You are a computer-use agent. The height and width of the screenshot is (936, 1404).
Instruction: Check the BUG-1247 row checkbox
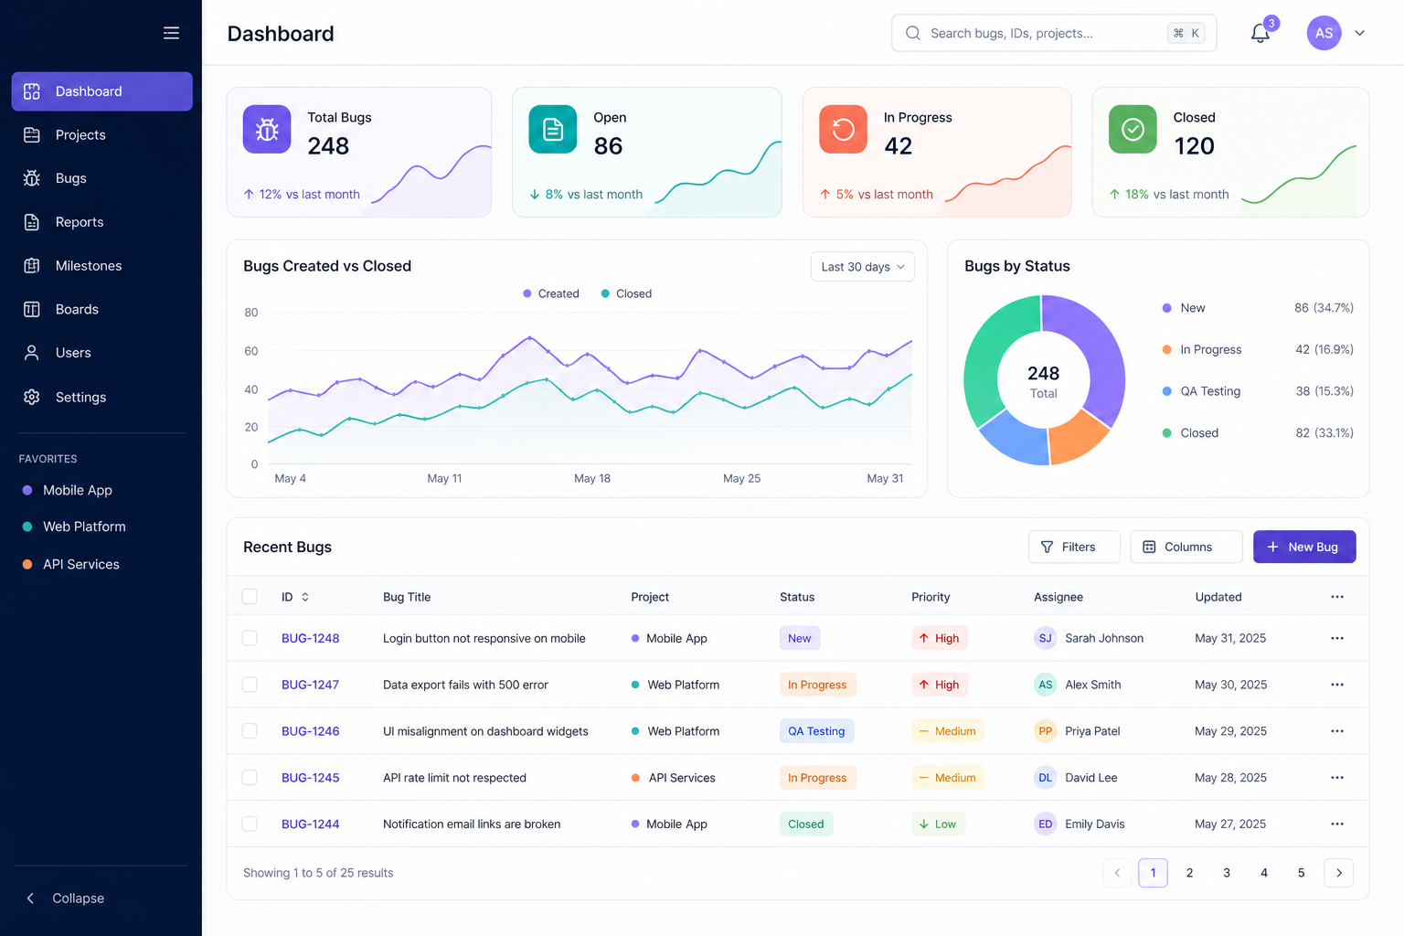tap(250, 685)
